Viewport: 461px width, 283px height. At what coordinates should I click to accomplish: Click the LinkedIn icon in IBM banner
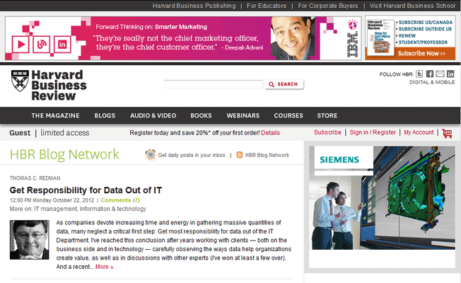62,45
